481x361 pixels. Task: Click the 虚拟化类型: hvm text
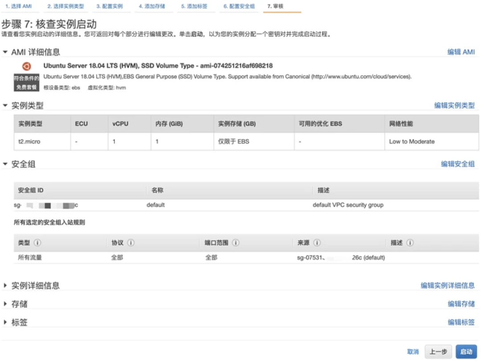(x=107, y=88)
